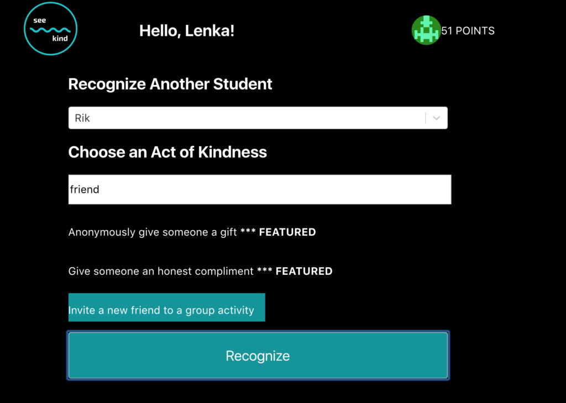Click the Recognize button
Image resolution: width=566 pixels, height=403 pixels.
[258, 356]
